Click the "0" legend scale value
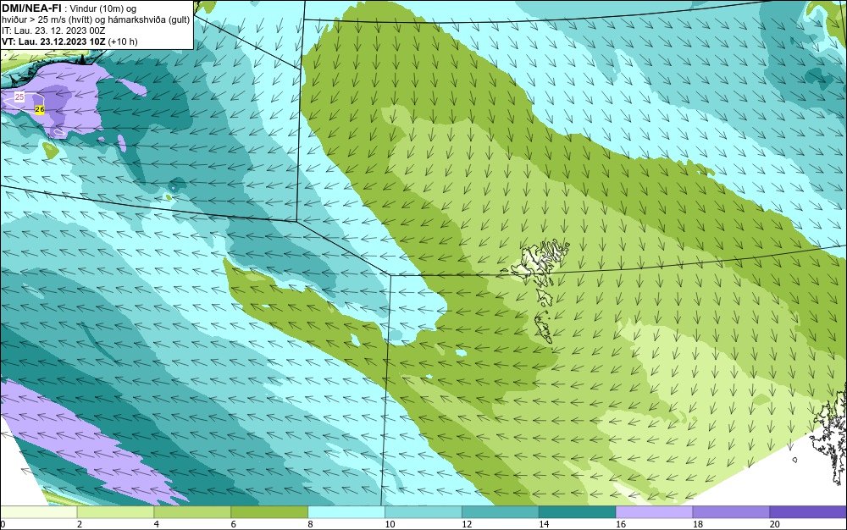 [3, 524]
